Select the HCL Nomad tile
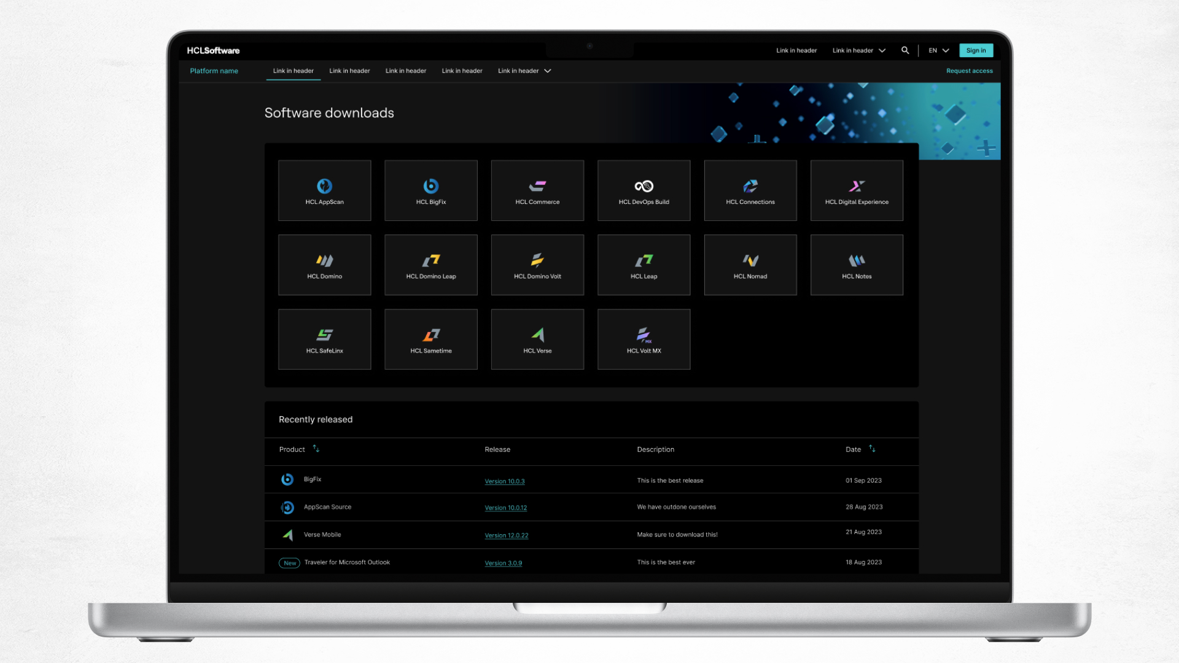This screenshot has height=663, width=1179. click(750, 265)
